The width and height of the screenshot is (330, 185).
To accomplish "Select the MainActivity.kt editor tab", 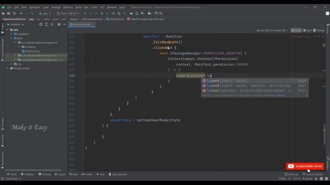I will tap(81, 24).
